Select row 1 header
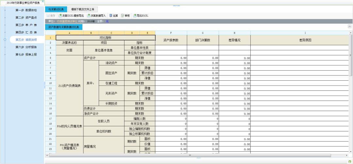This screenshot has height=164, width=353. [x=50, y=38]
